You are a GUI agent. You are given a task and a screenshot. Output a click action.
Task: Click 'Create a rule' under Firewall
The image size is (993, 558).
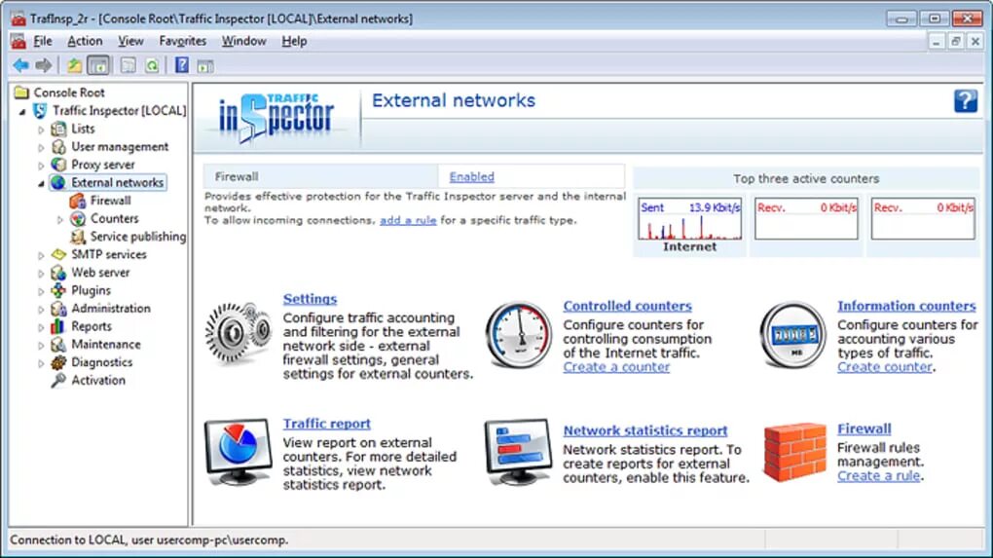coord(878,475)
